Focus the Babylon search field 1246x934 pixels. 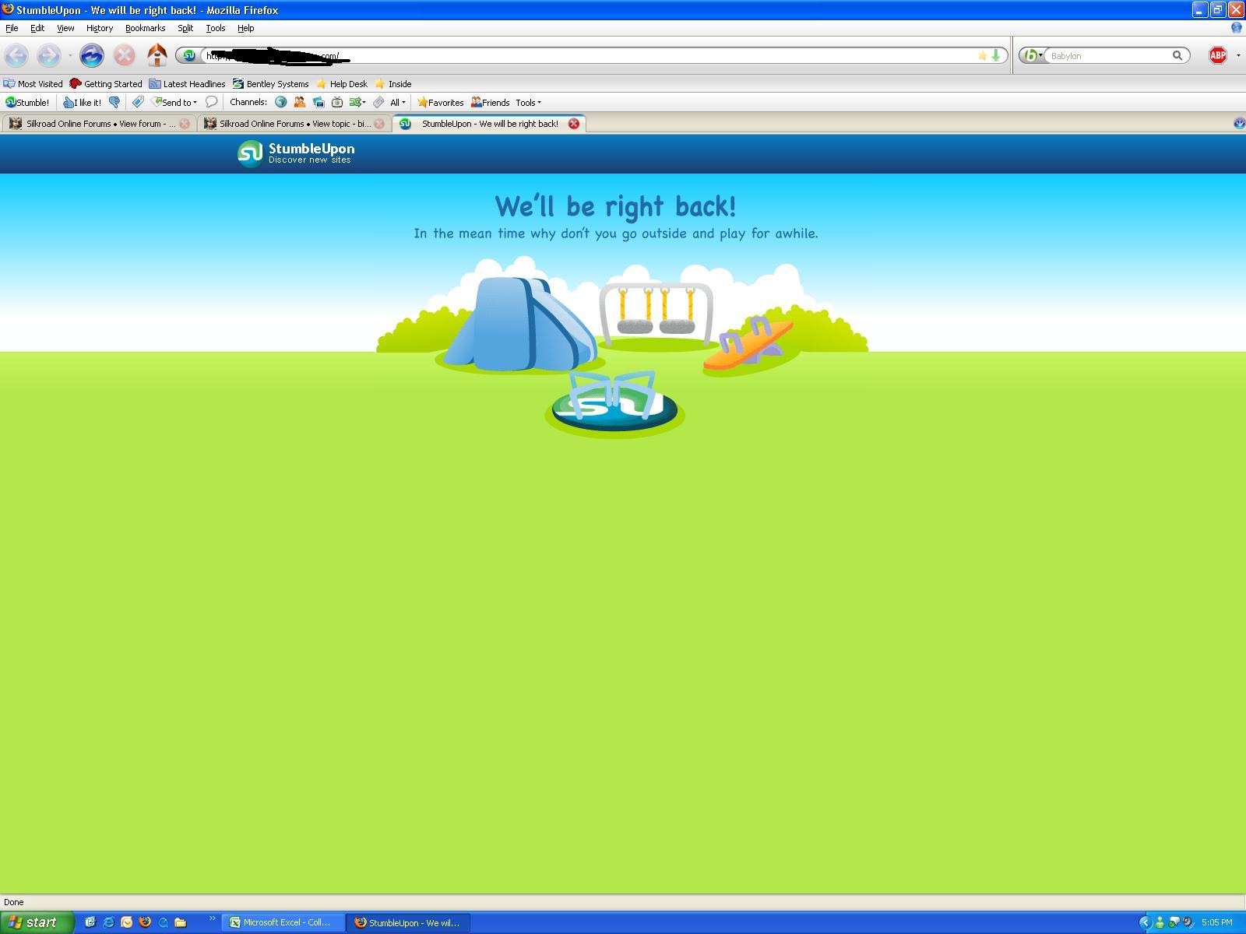1109,56
